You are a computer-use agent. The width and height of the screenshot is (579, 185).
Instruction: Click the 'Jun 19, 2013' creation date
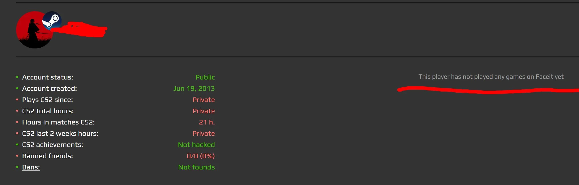[x=194, y=89]
